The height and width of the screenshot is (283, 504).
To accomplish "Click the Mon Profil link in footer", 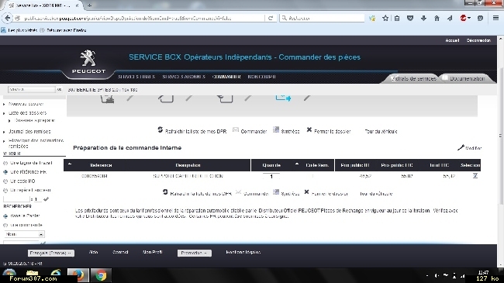I will 152,252.
